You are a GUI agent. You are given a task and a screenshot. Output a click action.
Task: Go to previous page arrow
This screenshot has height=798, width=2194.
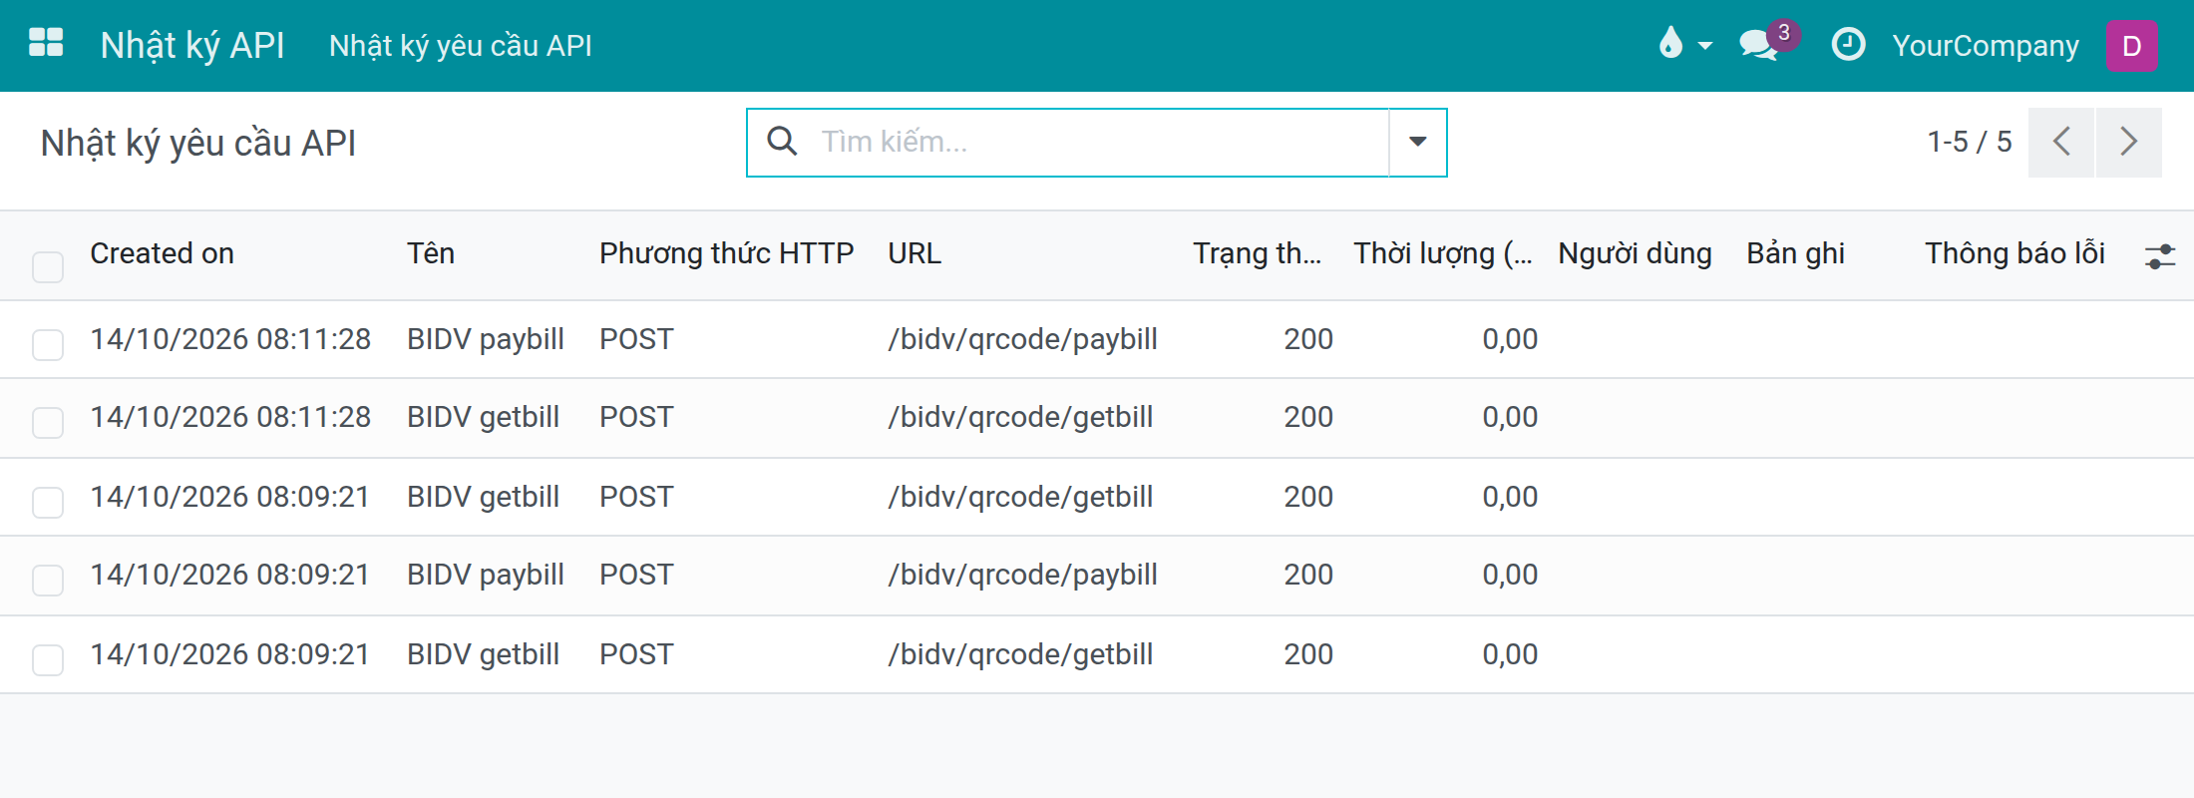(x=2061, y=142)
